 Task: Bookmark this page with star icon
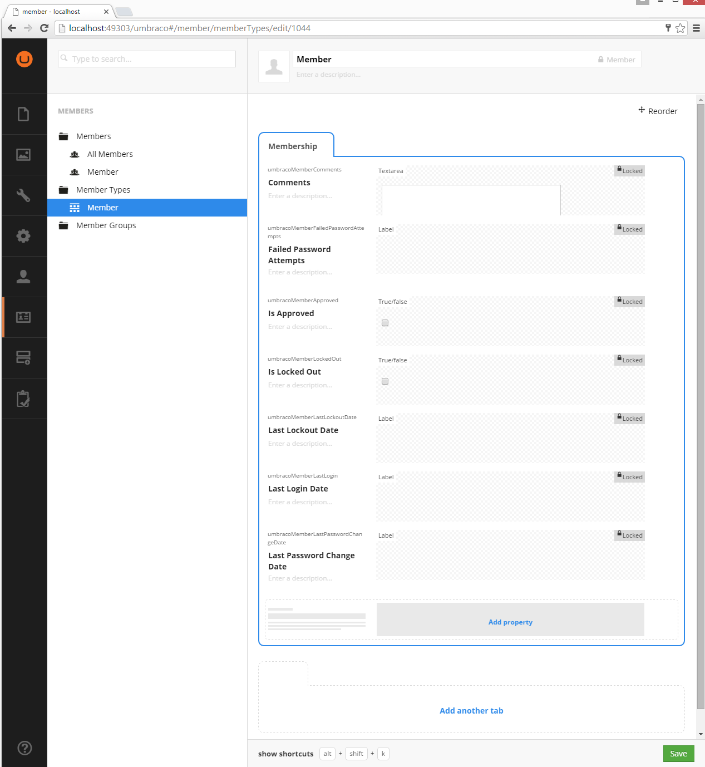(680, 28)
